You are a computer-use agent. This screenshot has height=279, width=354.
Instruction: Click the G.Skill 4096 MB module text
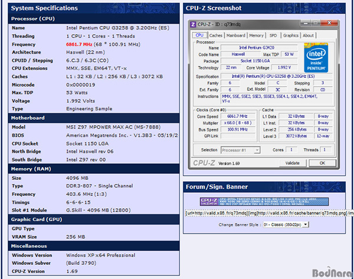point(98,210)
